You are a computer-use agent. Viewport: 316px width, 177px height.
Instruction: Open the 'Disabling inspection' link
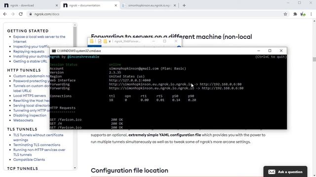[x=30, y=116]
